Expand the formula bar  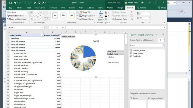coord(165,27)
